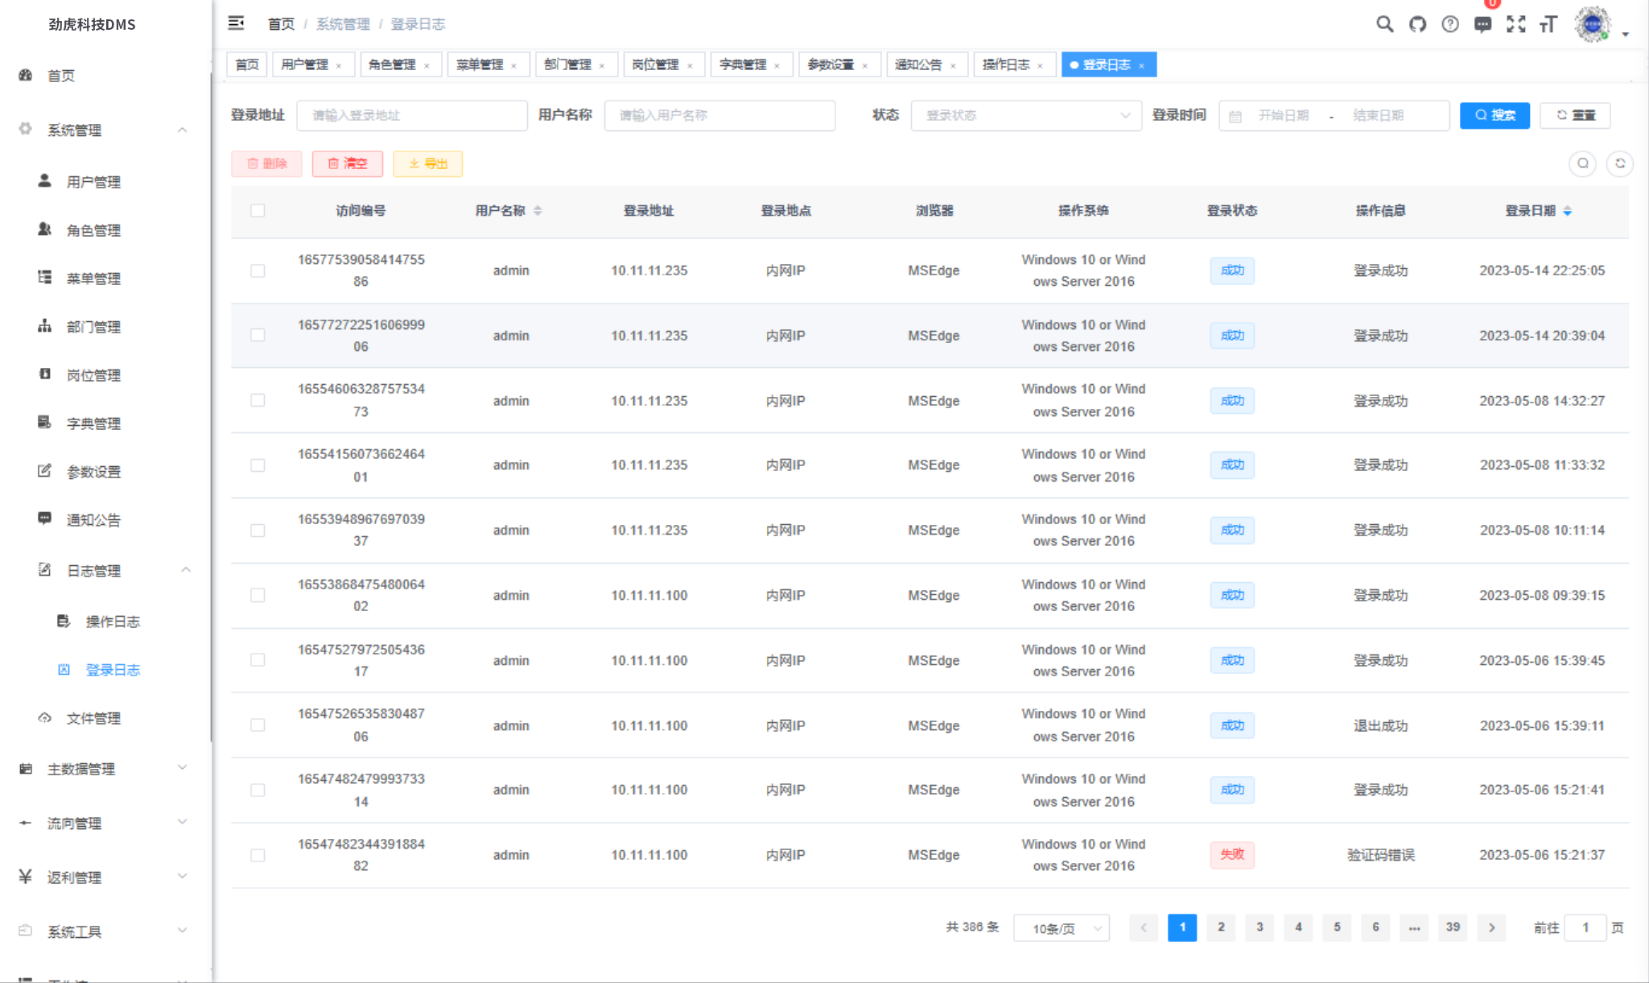Viewport: 1649px width, 983px height.
Task: Select the row dated 2023-05-14 22:25:05
Action: point(258,271)
